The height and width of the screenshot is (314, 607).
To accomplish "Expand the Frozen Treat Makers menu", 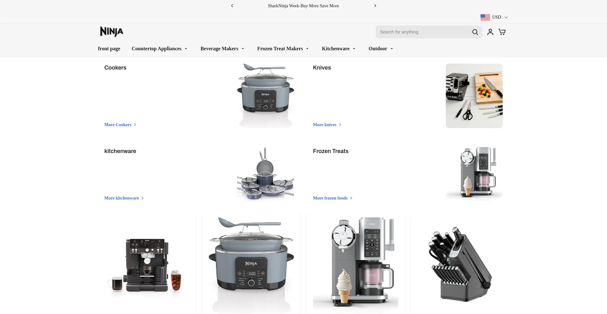I will click(283, 49).
